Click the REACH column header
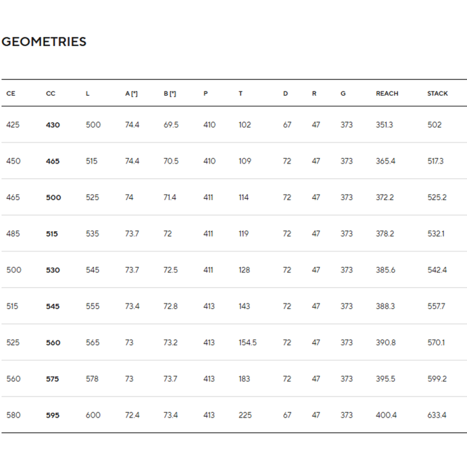 pos(387,93)
